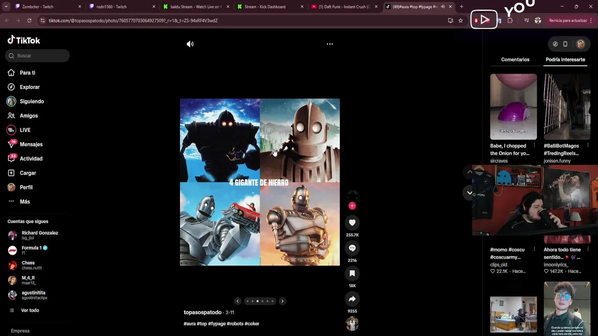Open comments showing 2216 count
598x336 pixels.
click(x=352, y=248)
